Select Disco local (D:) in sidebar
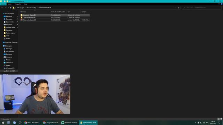This screenshot has width=223, height=125. pos(10,71)
